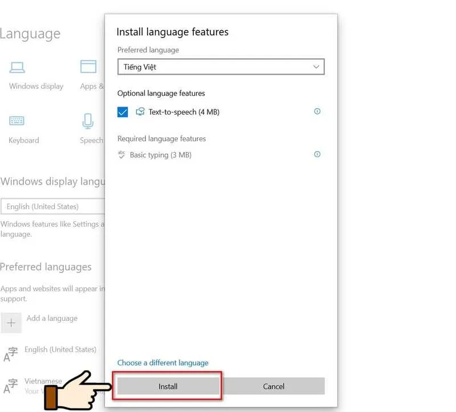The width and height of the screenshot is (456, 412).
Task: Open the Speech microphone icon
Action: [88, 121]
